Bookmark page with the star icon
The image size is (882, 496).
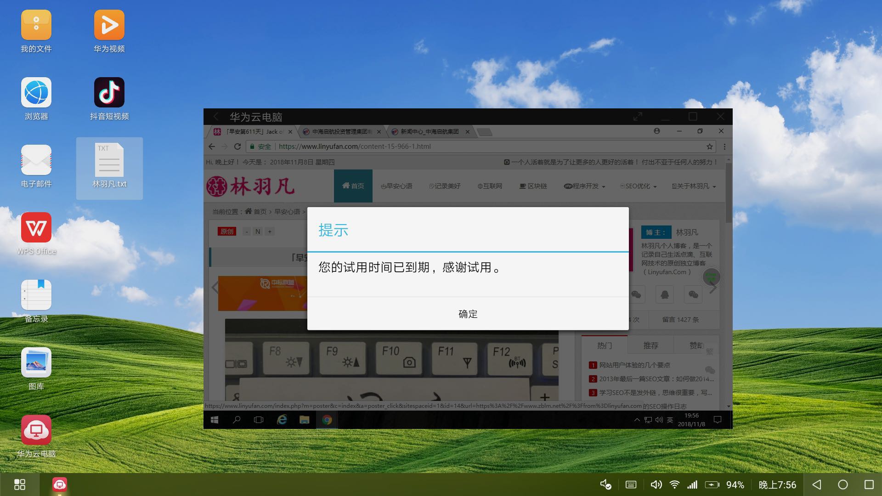point(710,147)
